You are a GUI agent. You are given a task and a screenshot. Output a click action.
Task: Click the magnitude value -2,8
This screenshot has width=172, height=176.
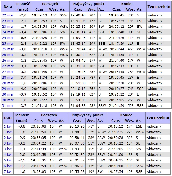tap(23, 43)
